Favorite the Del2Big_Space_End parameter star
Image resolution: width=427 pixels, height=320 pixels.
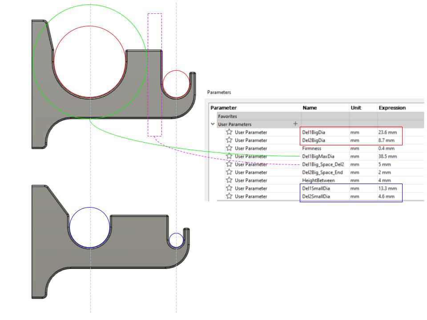(229, 172)
